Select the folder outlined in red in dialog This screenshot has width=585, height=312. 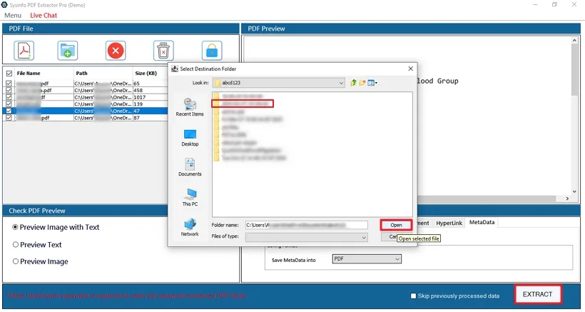click(243, 104)
